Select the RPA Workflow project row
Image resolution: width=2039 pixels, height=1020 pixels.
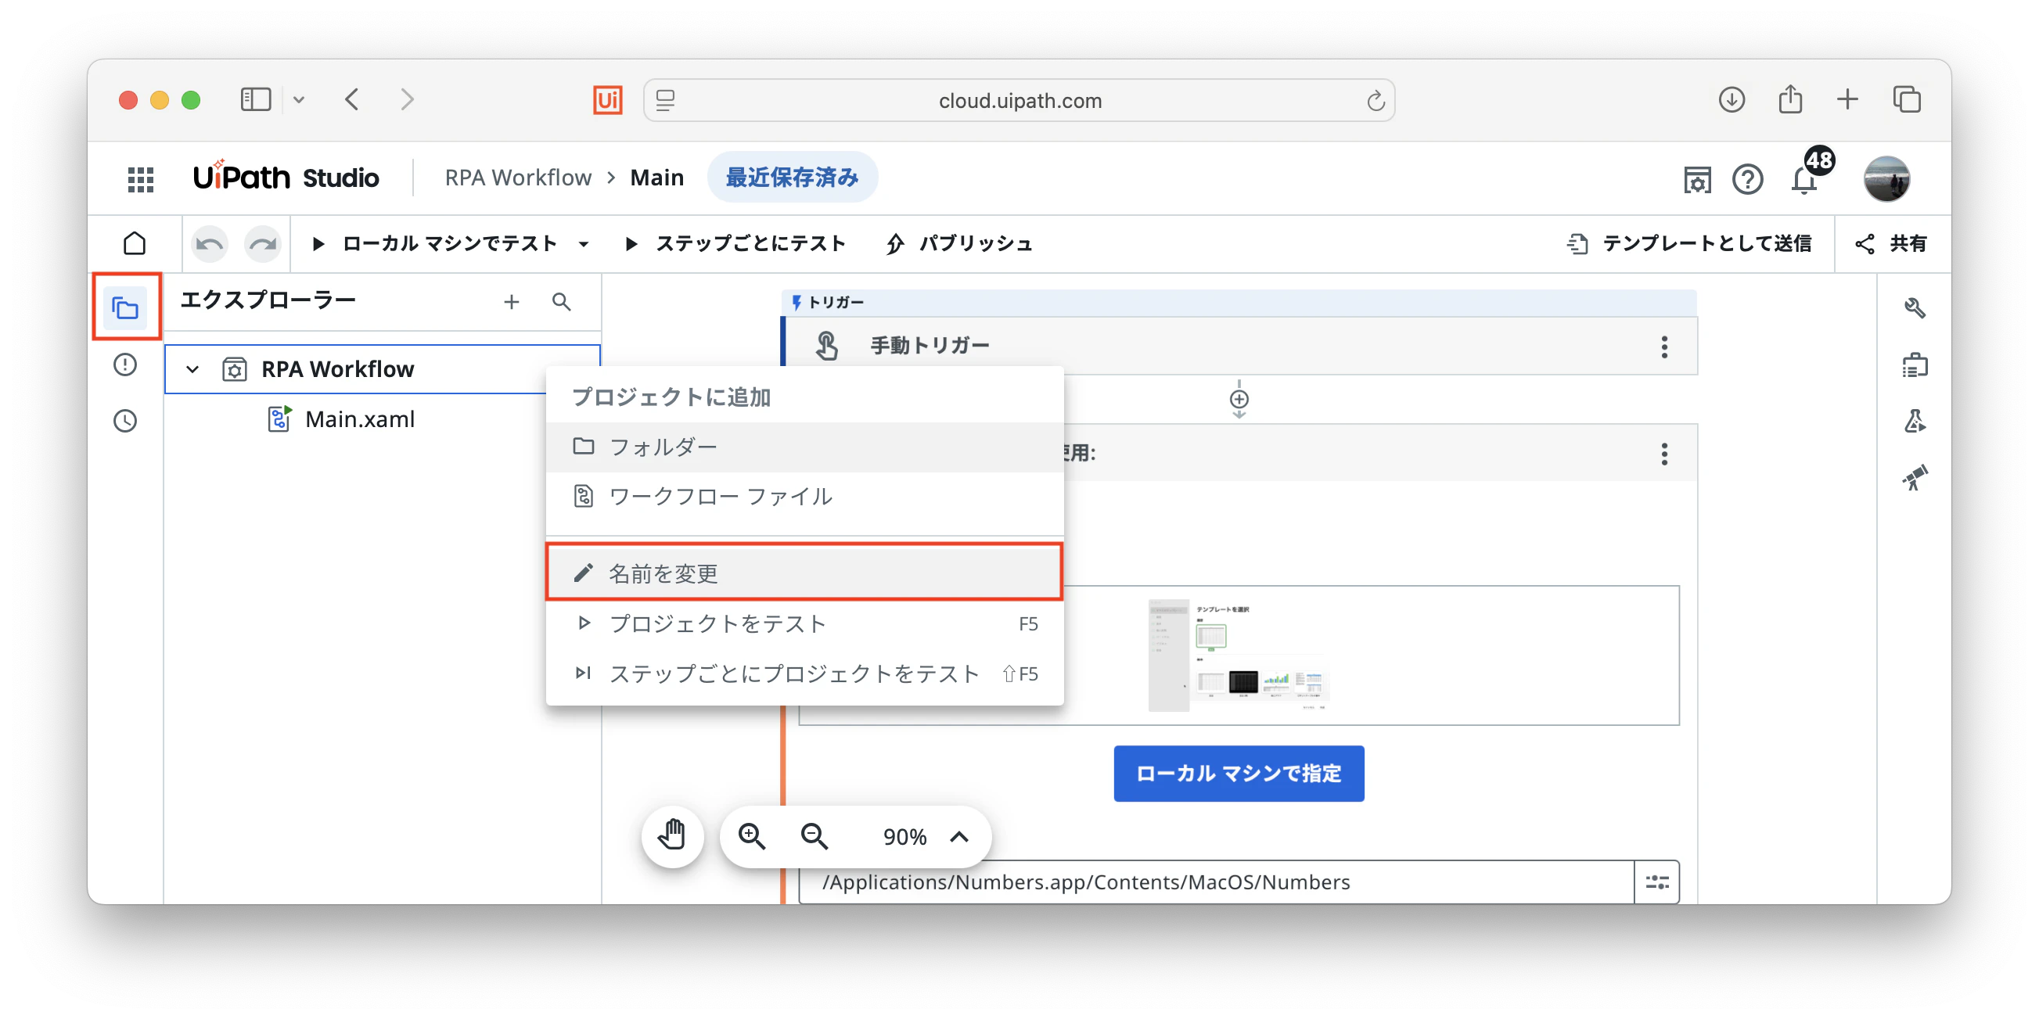[x=382, y=368]
